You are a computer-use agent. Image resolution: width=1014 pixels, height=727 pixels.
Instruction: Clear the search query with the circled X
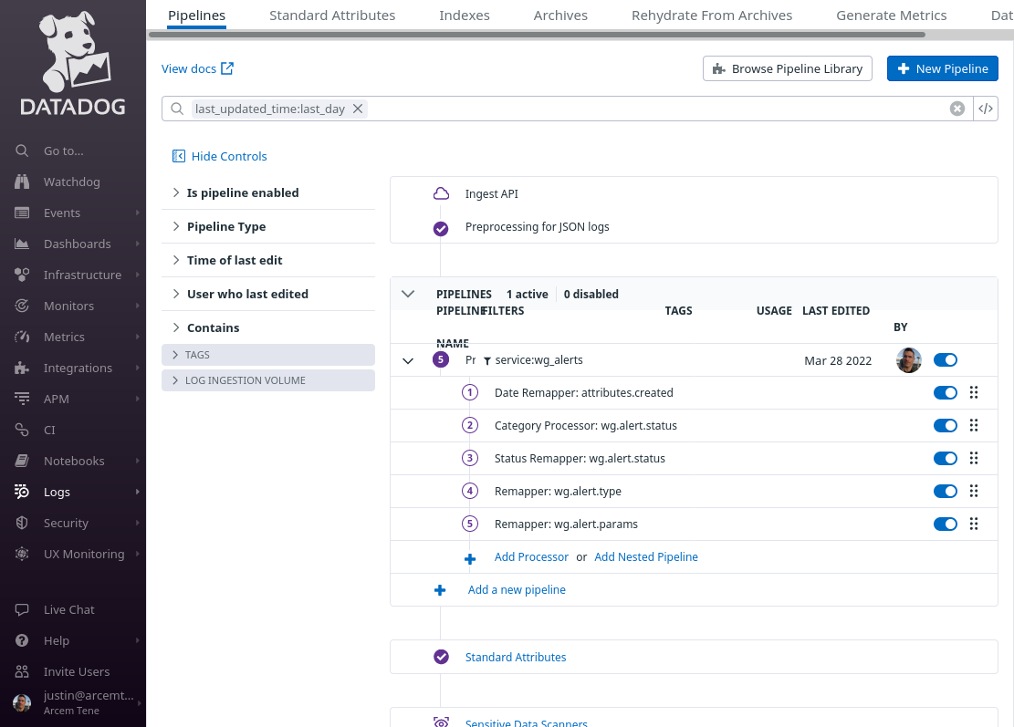tap(957, 109)
